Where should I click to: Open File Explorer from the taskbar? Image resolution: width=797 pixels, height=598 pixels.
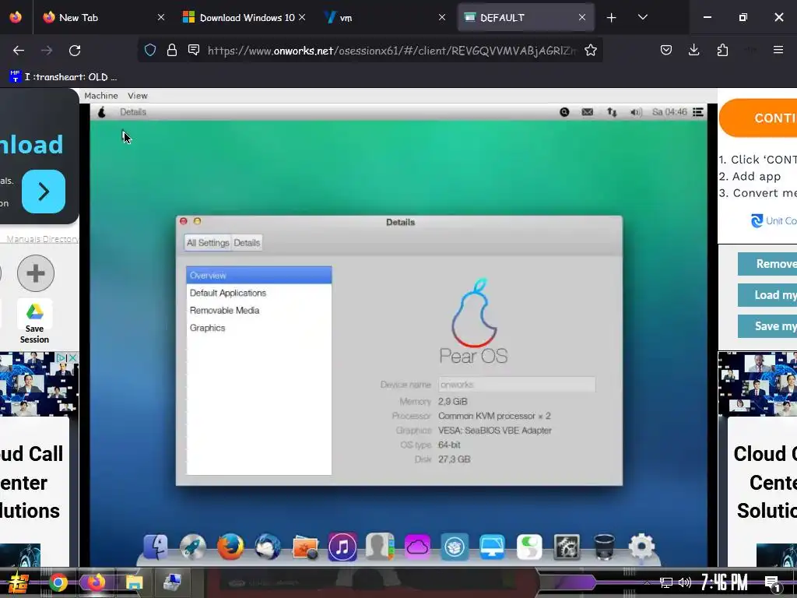[134, 582]
